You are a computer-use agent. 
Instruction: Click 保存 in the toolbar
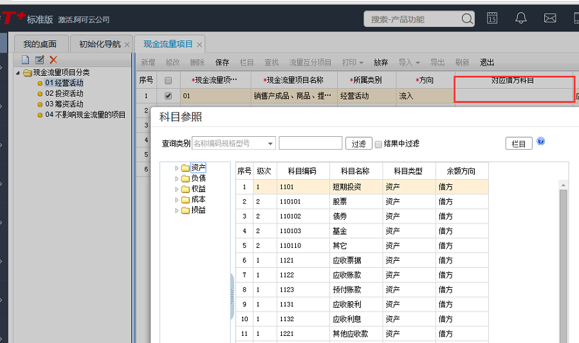(222, 62)
